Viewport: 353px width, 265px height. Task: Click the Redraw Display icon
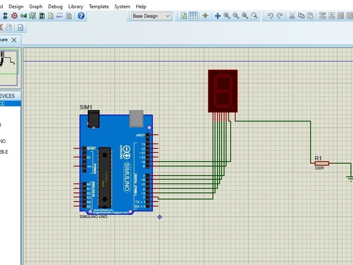[x=184, y=16]
